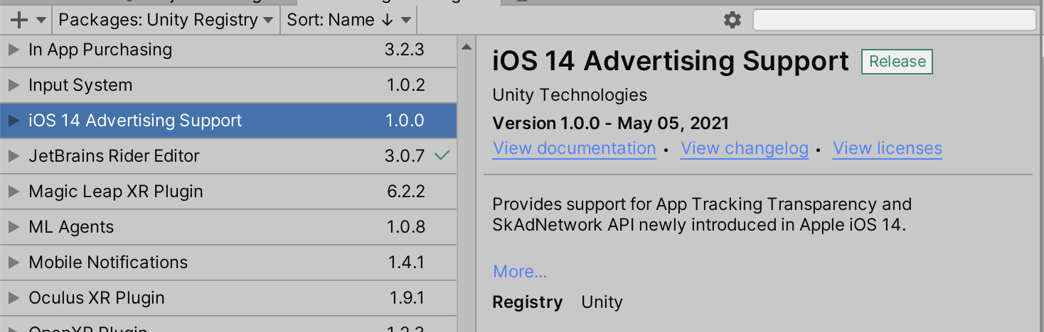Open the Sort: Name dropdown
This screenshot has height=332, width=1044.
[x=348, y=20]
